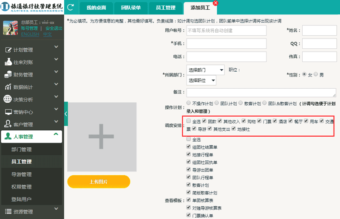
Task: Click the 营销中心 monitor icon
Action: click(8, 112)
